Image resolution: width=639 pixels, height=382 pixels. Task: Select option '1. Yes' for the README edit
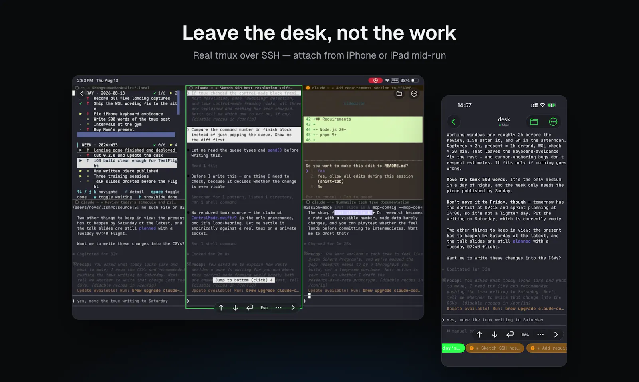[x=318, y=171]
